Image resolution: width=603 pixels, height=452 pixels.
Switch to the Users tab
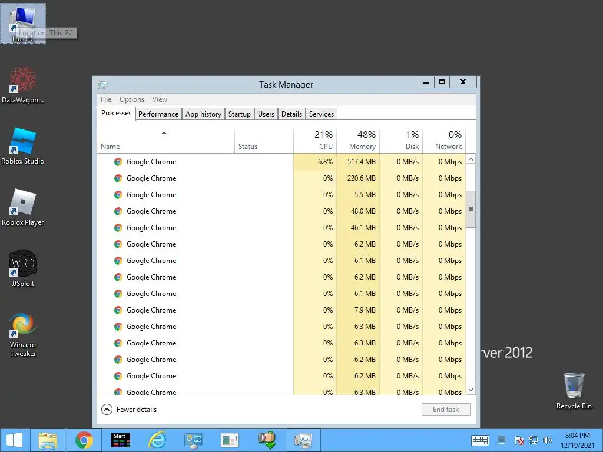pyautogui.click(x=266, y=114)
